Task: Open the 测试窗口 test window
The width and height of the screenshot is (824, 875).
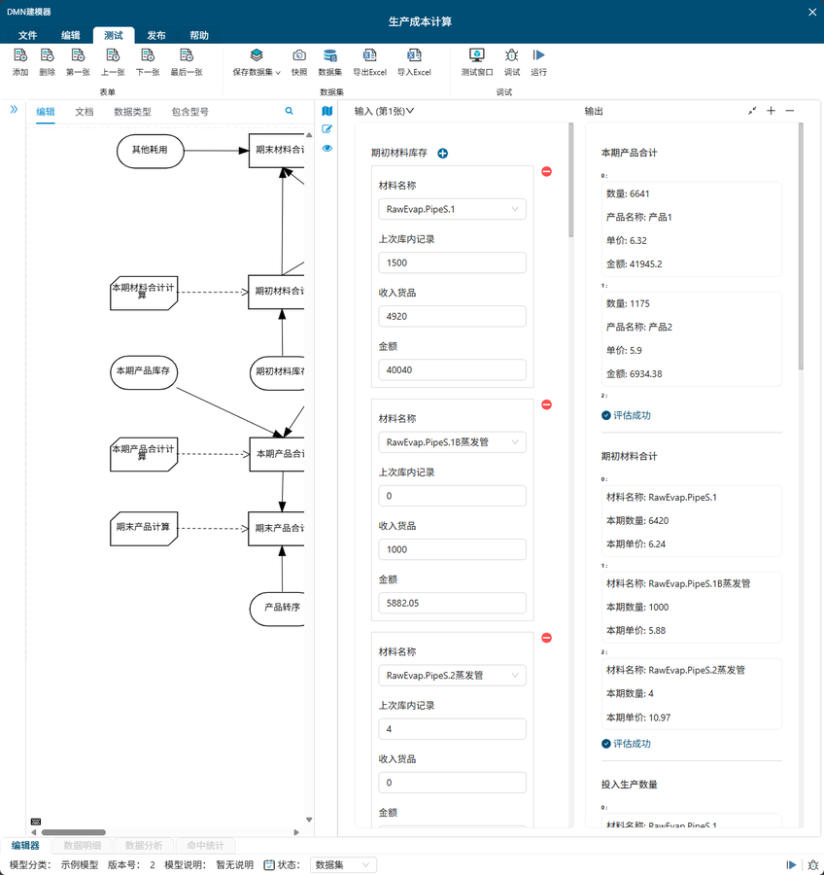Action: [x=476, y=56]
